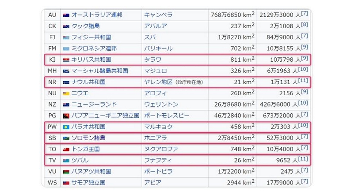354x195 pixels.
Task: Open the ツバル country link
Action: click(x=80, y=161)
